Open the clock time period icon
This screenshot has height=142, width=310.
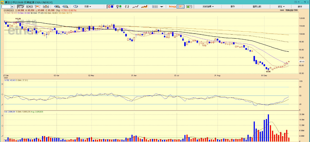76,6
